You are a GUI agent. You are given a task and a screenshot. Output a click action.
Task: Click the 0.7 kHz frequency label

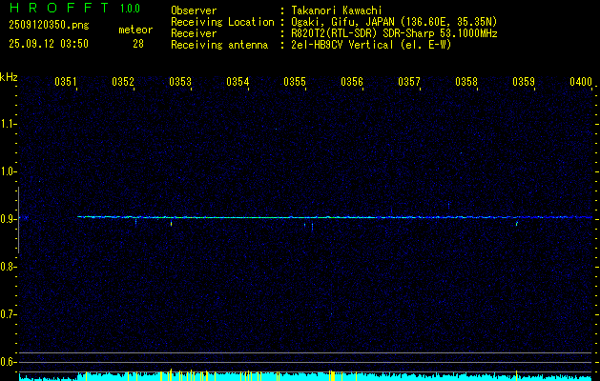tap(8, 314)
